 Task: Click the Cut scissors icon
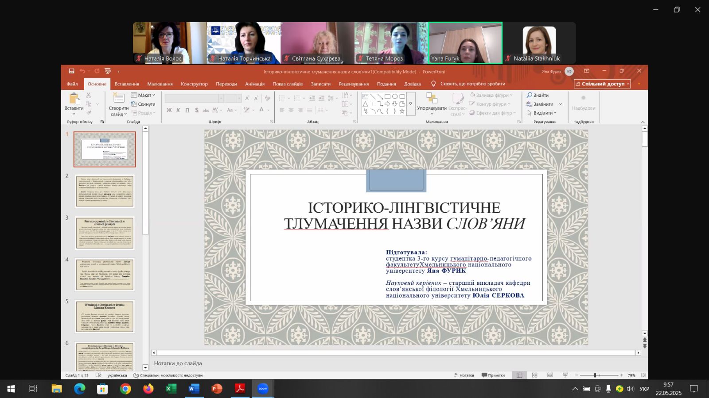click(89, 95)
